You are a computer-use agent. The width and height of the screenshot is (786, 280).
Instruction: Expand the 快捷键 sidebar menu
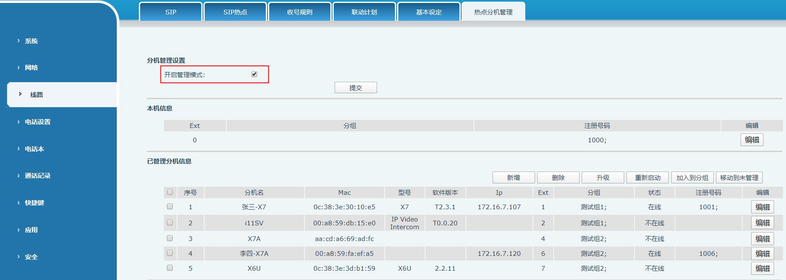34,203
